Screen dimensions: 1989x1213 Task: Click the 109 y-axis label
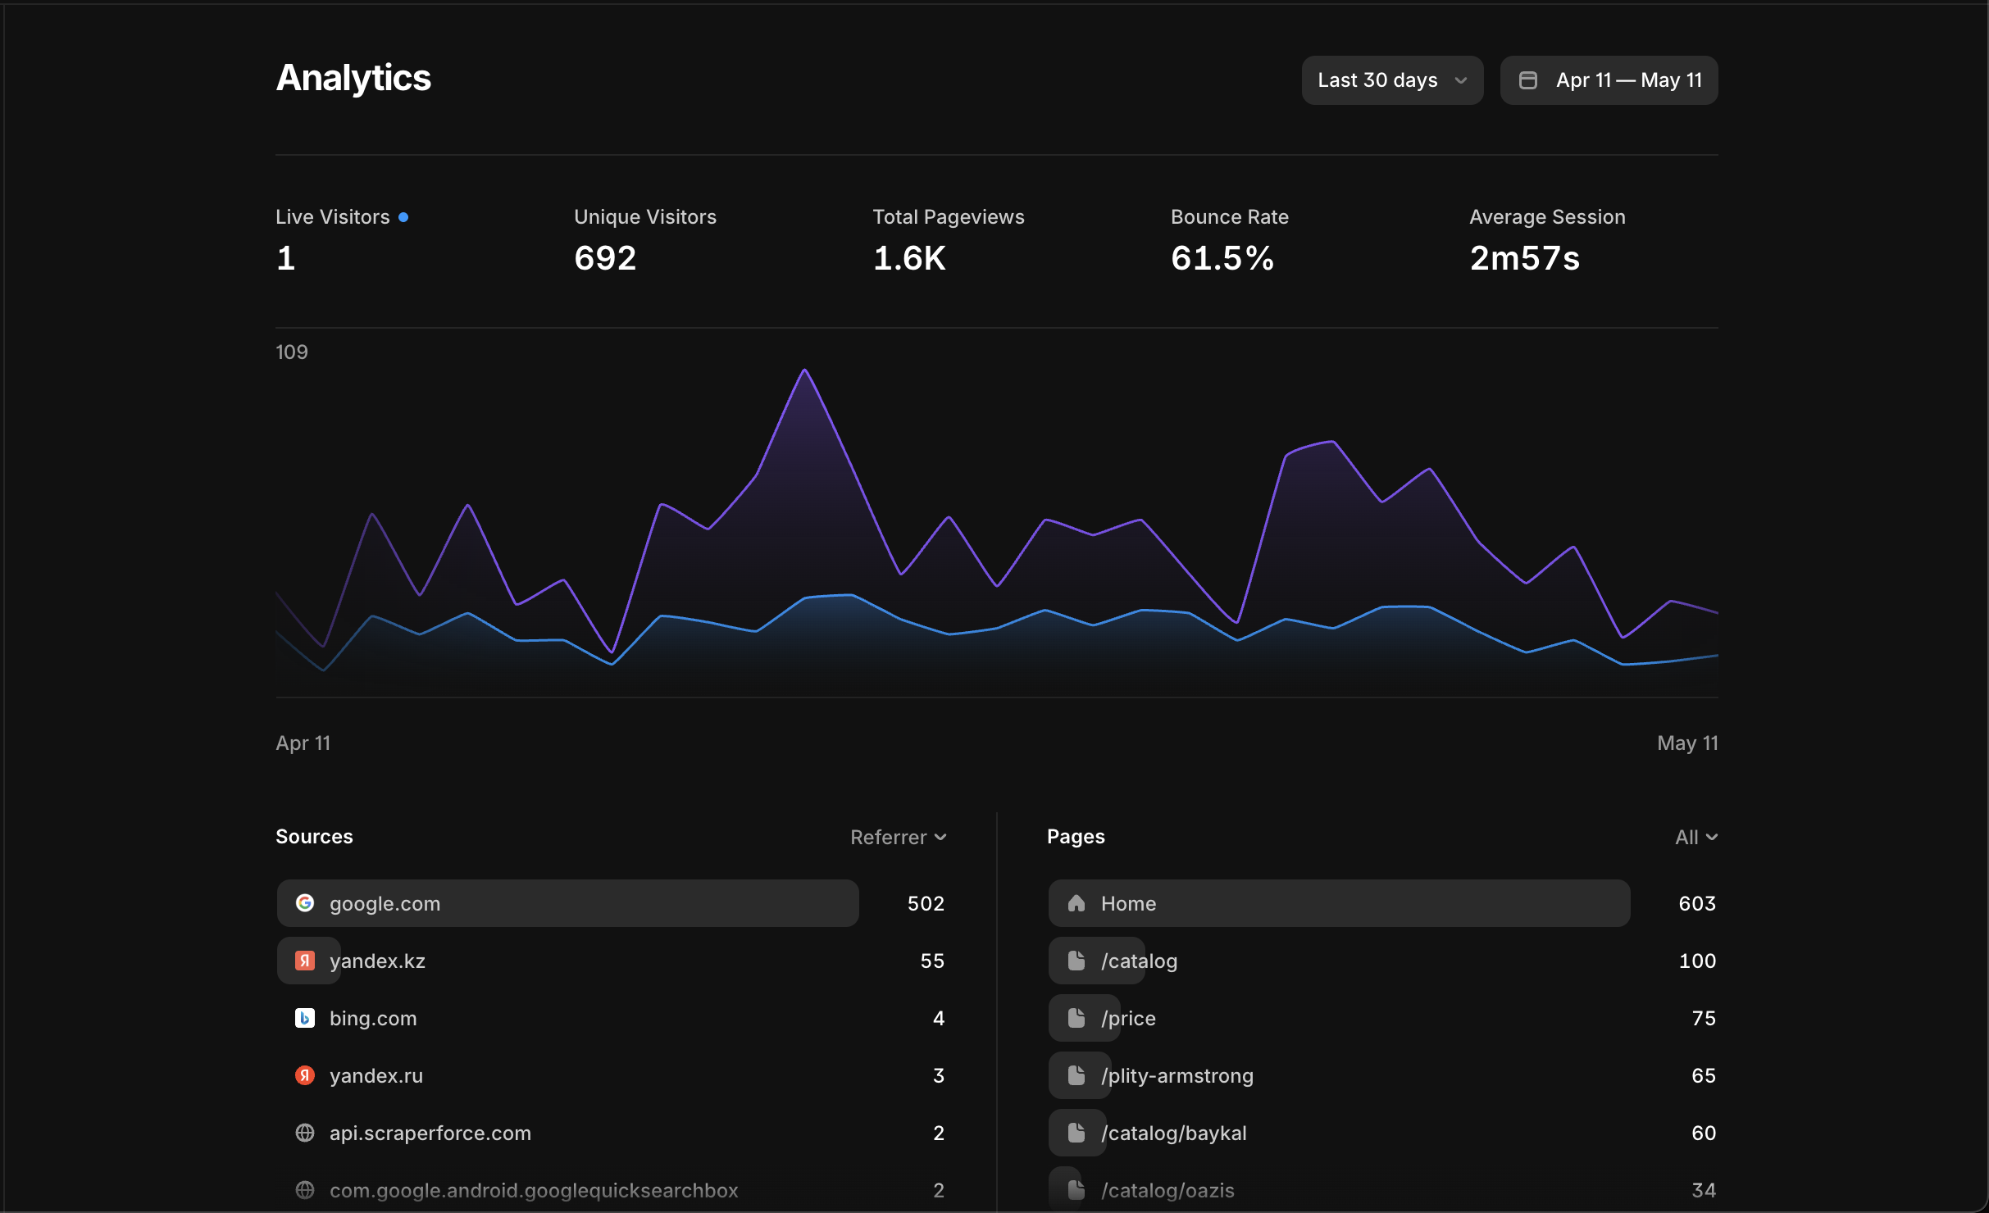coord(292,352)
